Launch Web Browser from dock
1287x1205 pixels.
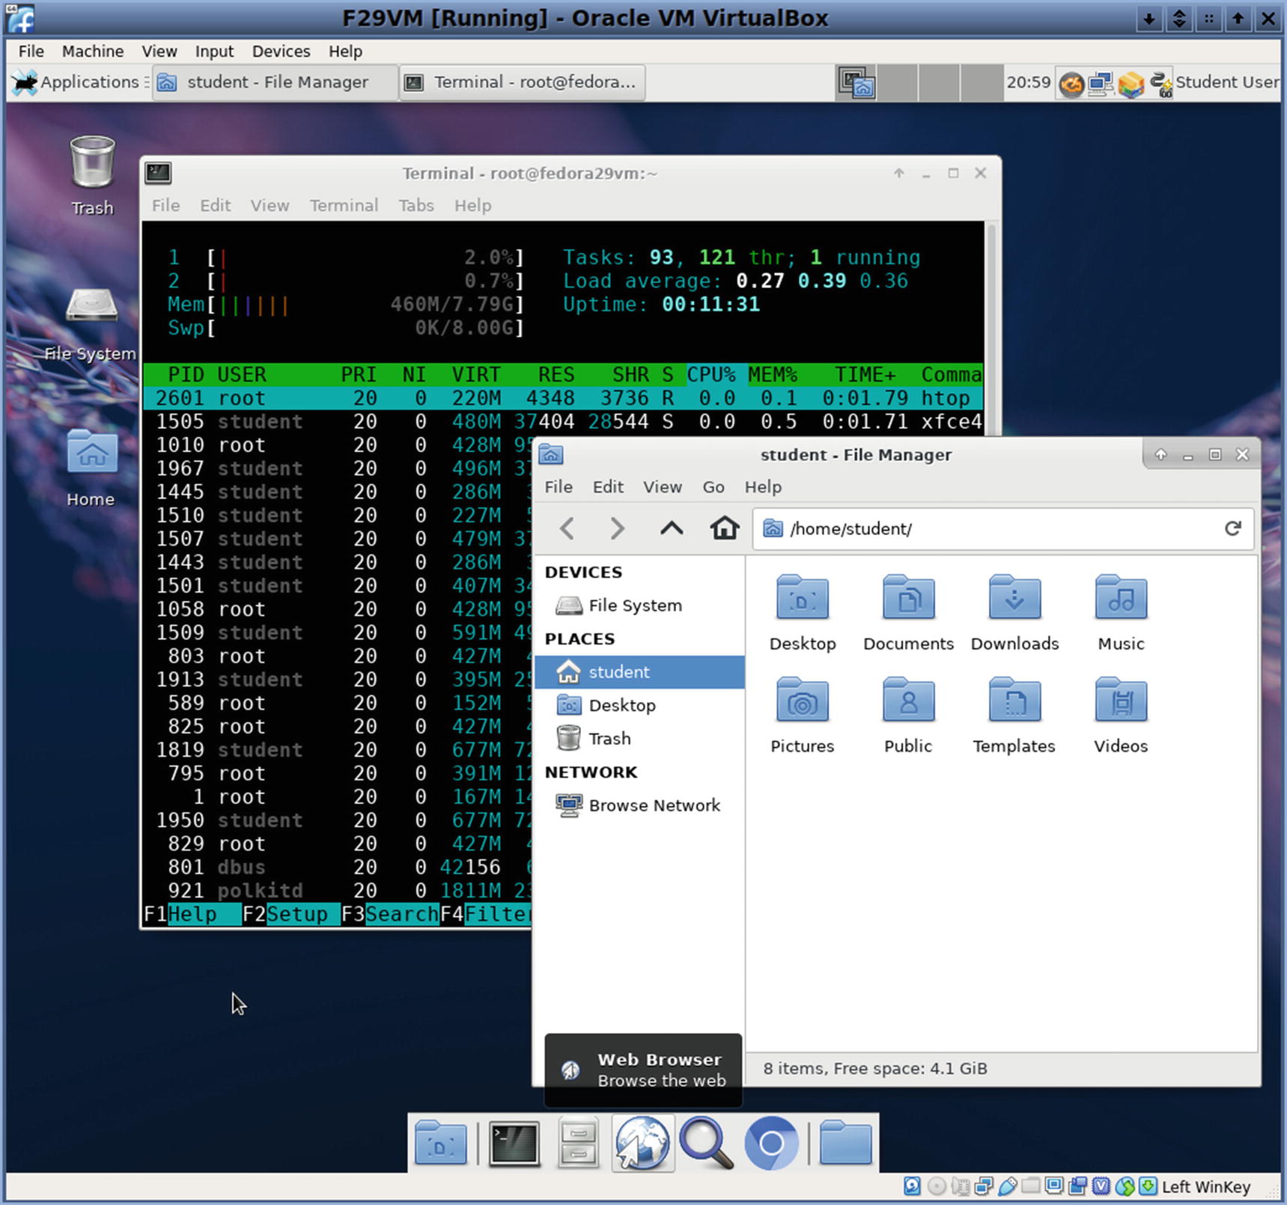coord(642,1142)
